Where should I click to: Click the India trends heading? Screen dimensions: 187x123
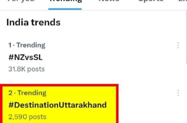tap(33, 23)
